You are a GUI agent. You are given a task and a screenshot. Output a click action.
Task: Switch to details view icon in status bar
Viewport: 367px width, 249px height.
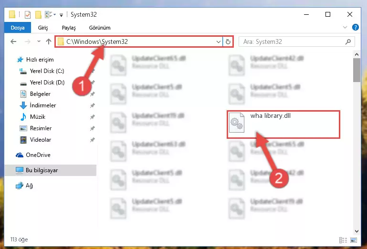coord(343,240)
